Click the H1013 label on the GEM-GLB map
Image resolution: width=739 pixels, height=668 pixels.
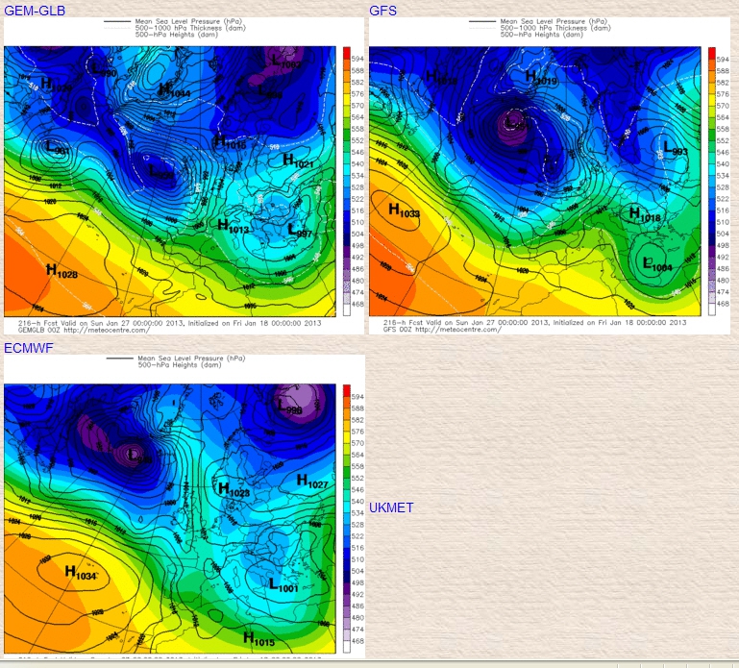point(233,226)
